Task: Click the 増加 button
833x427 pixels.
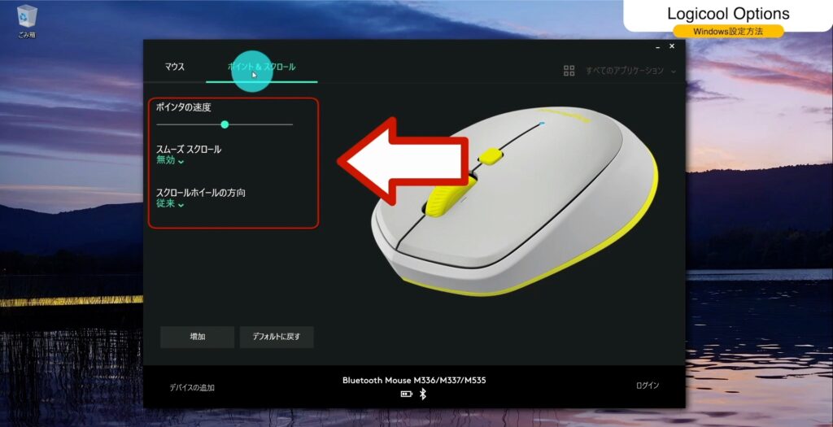Action: [198, 337]
